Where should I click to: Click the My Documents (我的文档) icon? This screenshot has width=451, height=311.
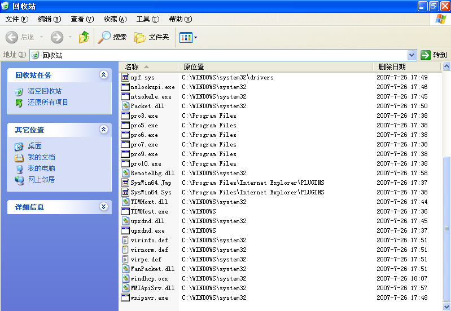19,158
